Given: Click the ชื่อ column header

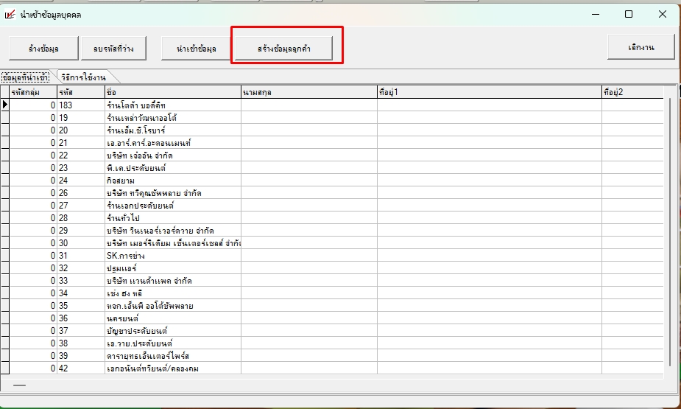Looking at the screenshot, I should point(172,92).
